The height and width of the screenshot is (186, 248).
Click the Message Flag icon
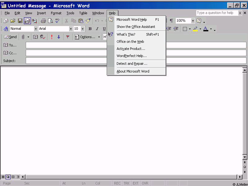(x=68, y=37)
